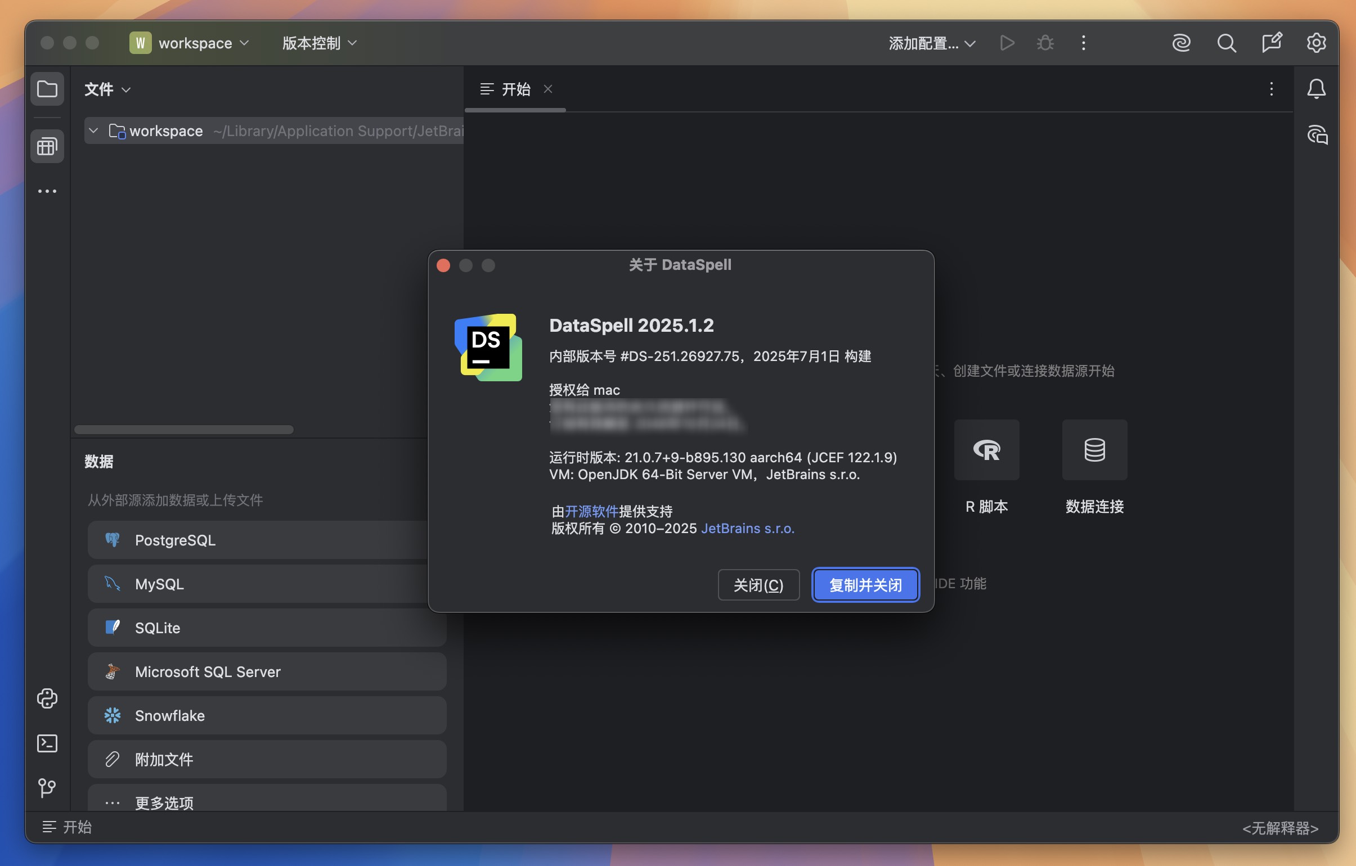1356x866 pixels.
Task: Open editor tab options vertical dots
Action: click(x=1271, y=89)
